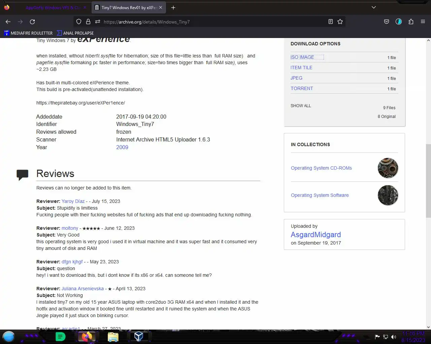Open the dark mode extension icon
The height and width of the screenshot is (344, 431).
pyautogui.click(x=399, y=22)
